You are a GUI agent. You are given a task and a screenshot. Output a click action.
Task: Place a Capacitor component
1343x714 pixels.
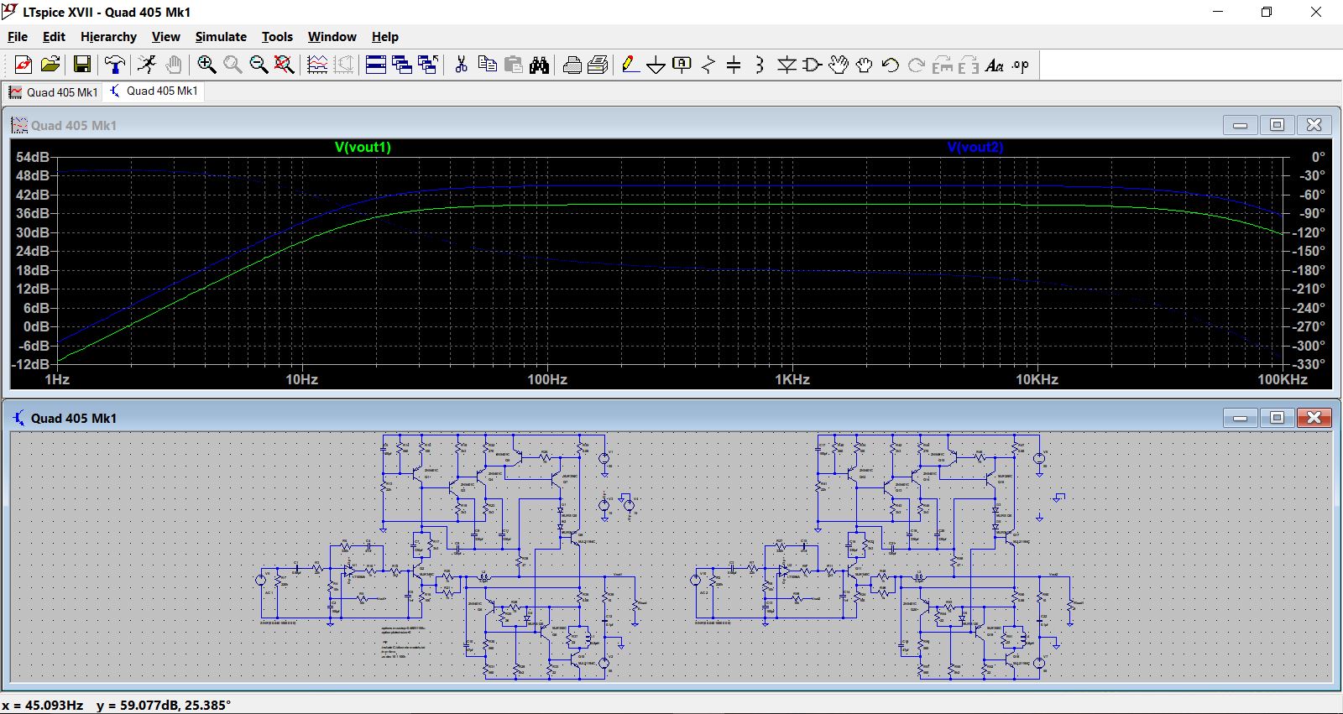tap(734, 65)
